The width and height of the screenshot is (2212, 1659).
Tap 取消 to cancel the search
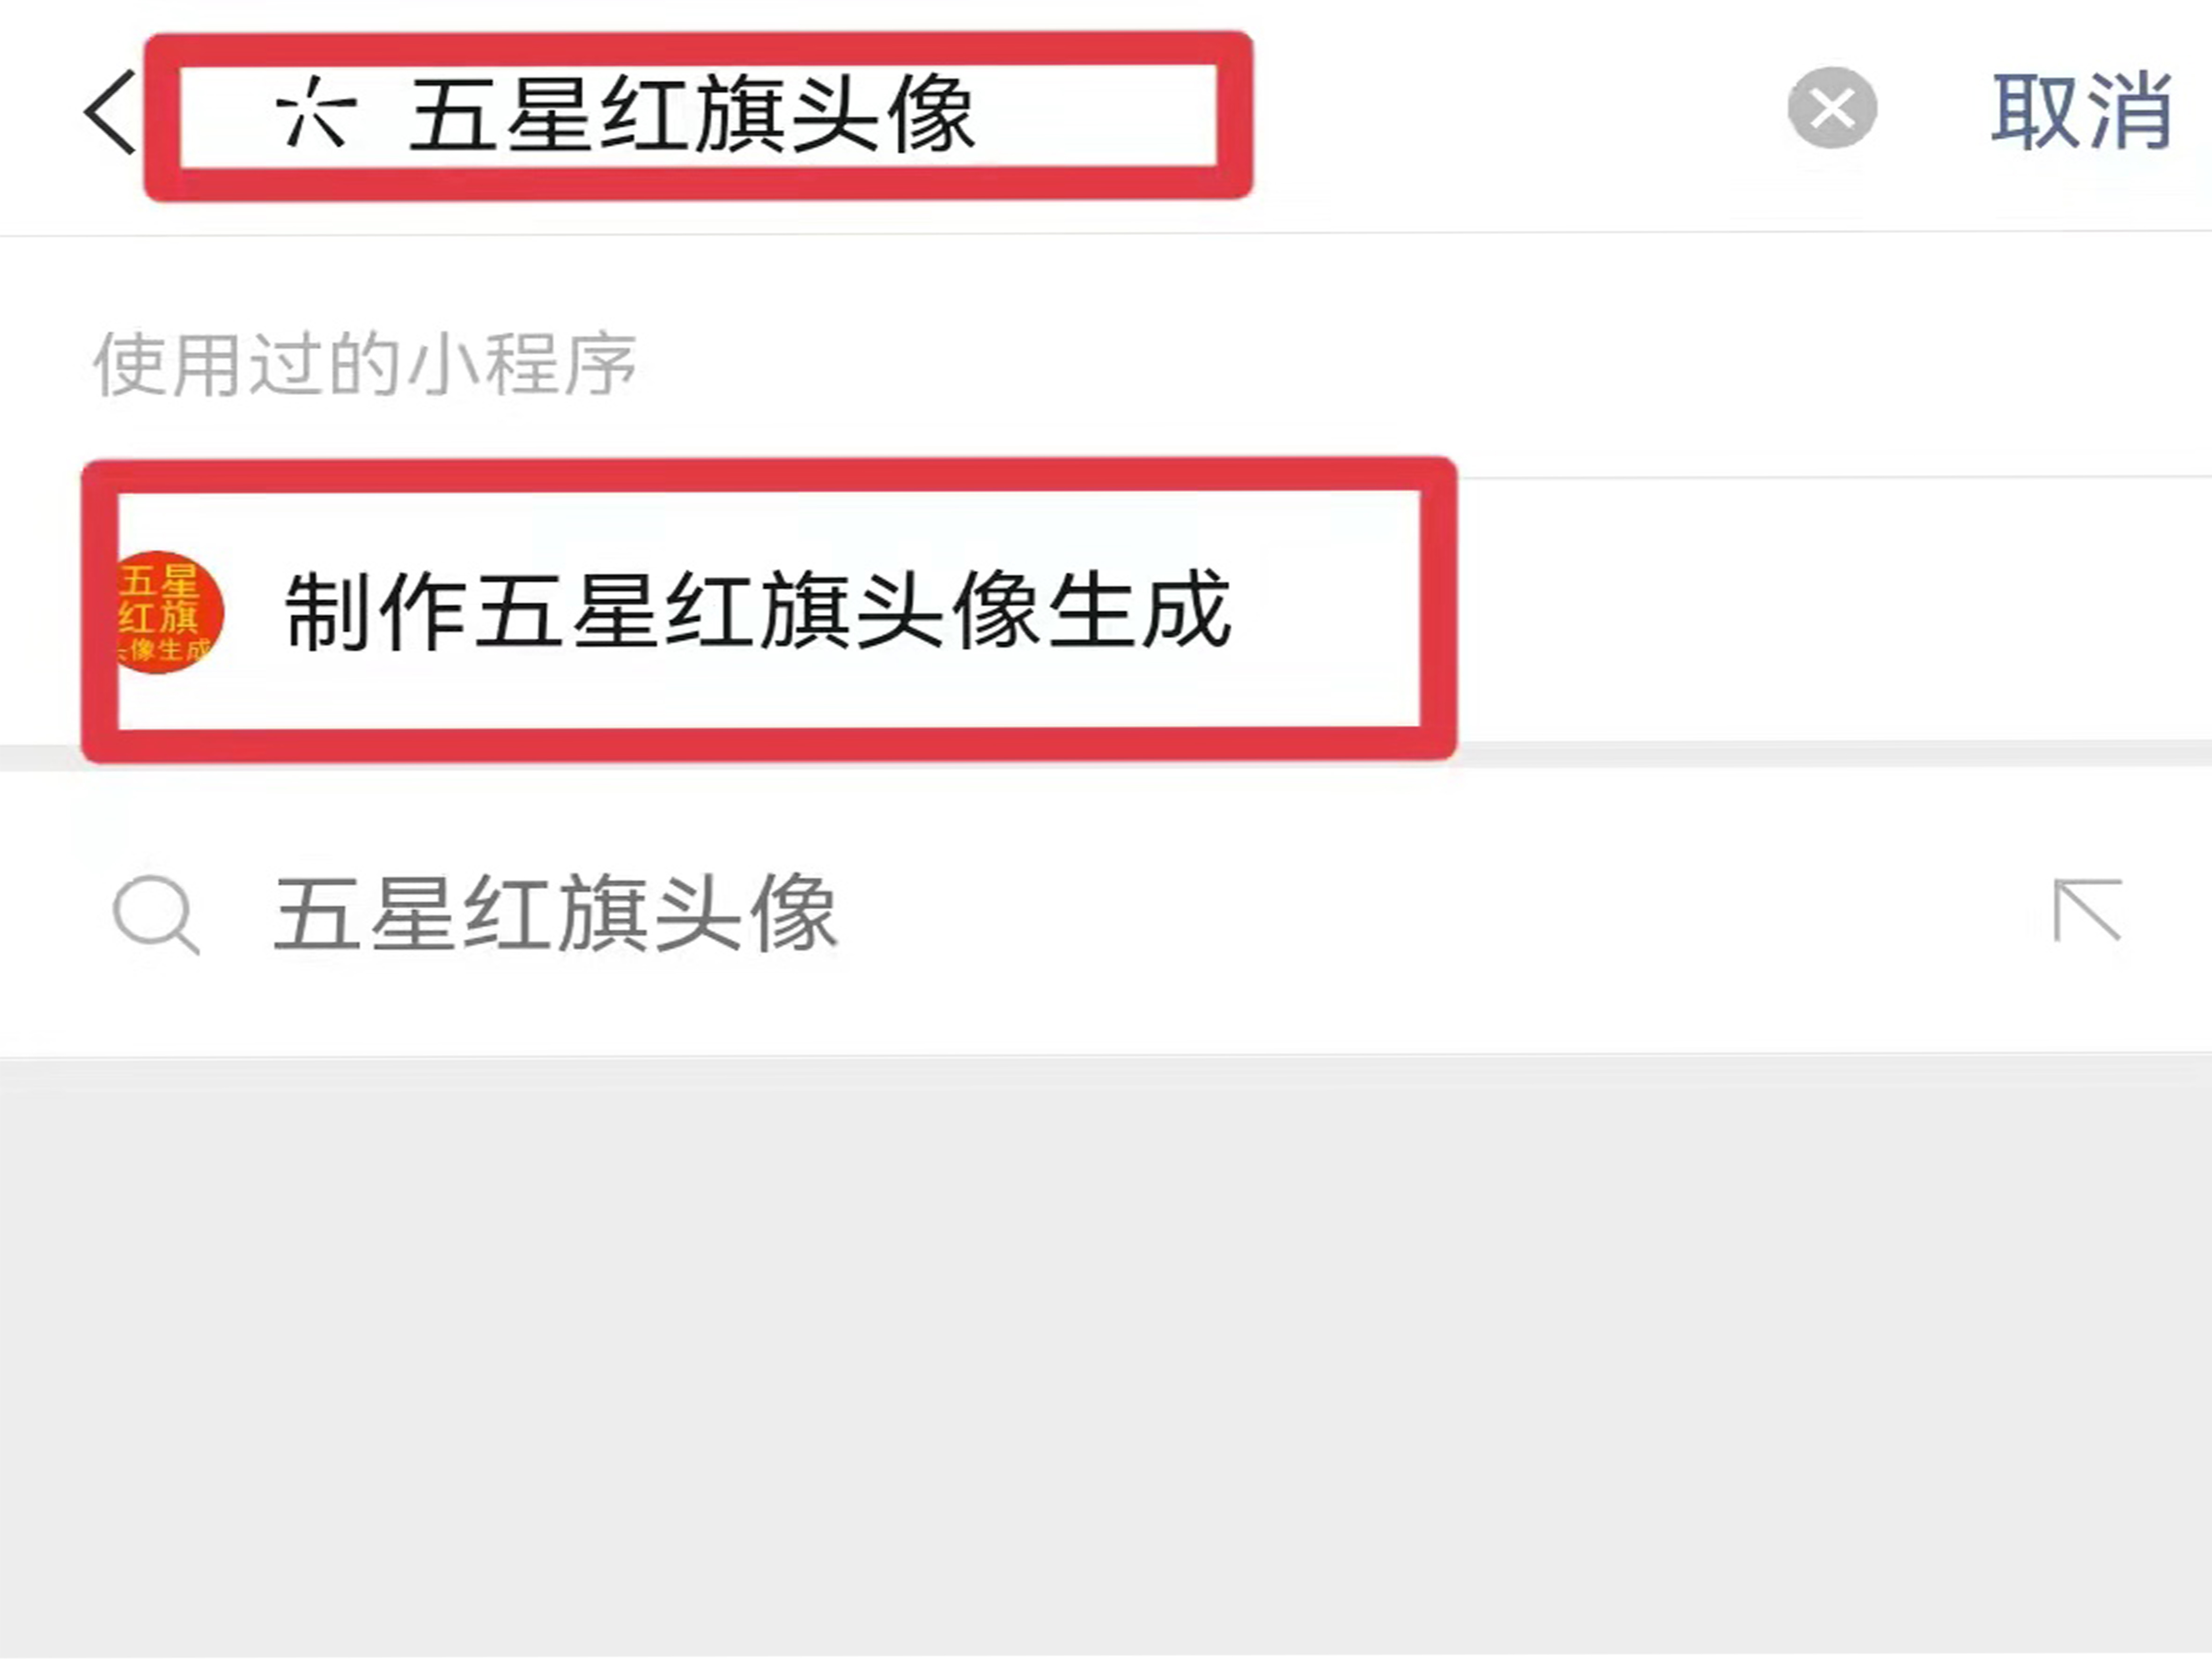pyautogui.click(x=2082, y=111)
